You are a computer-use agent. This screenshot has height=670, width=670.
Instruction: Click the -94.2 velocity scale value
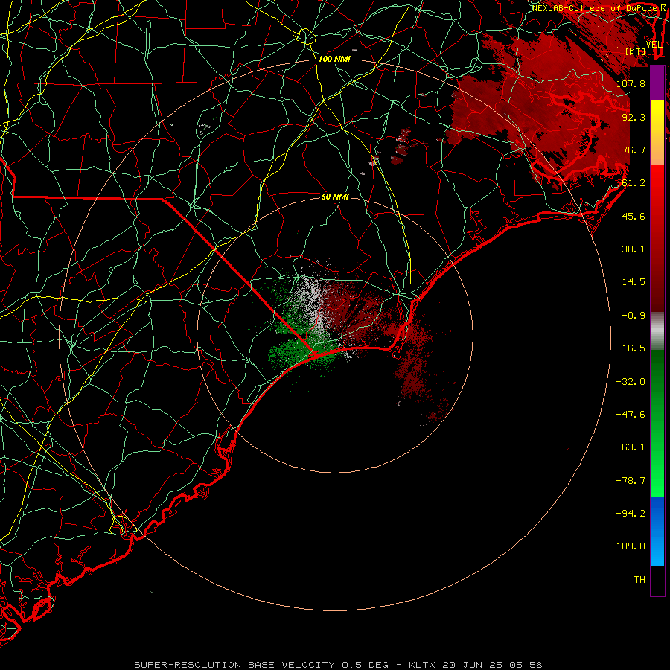[x=631, y=513]
